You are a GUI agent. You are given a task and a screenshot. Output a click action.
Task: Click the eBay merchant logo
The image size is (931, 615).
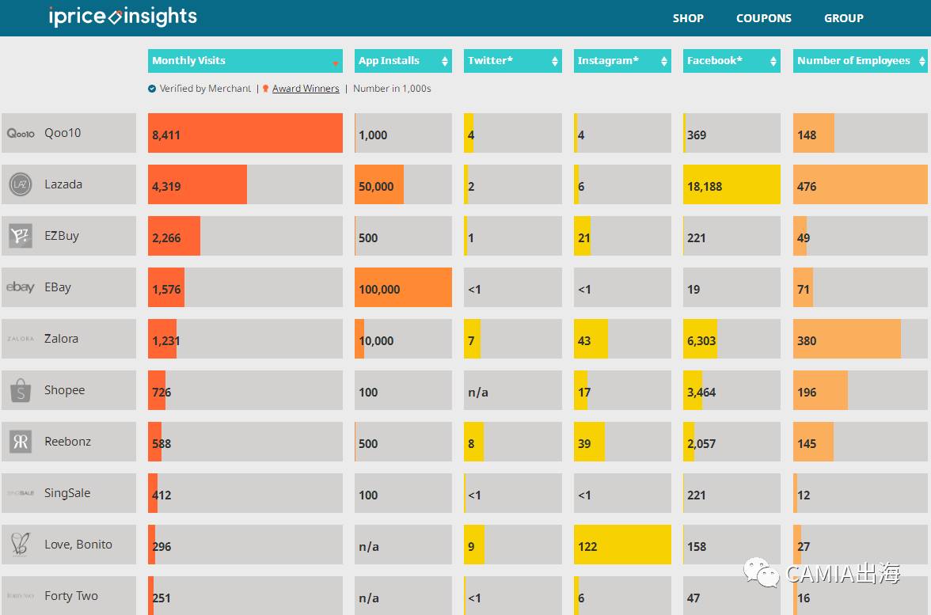(21, 287)
